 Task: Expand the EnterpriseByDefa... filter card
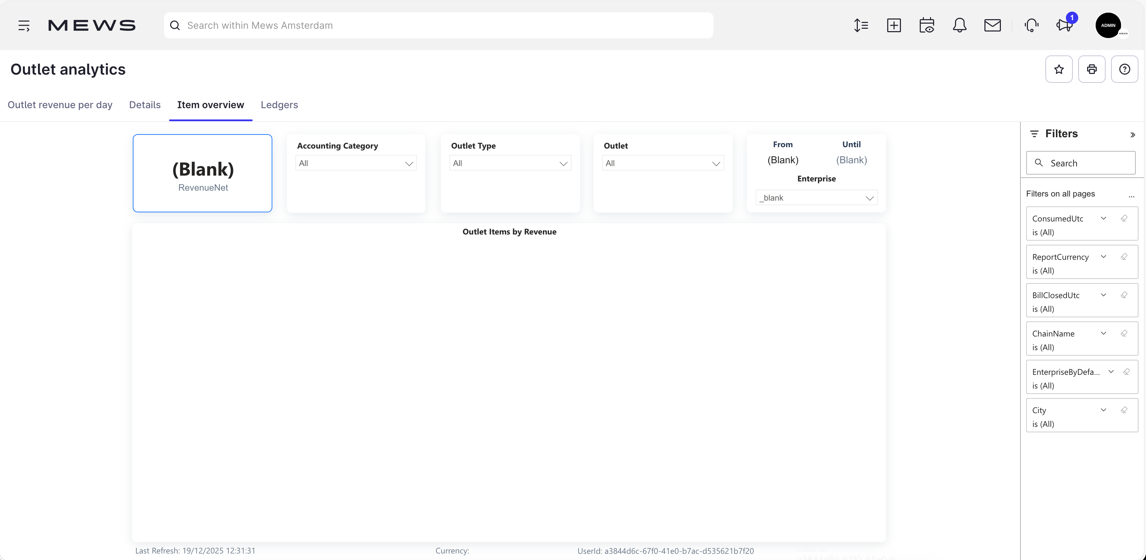pyautogui.click(x=1111, y=371)
